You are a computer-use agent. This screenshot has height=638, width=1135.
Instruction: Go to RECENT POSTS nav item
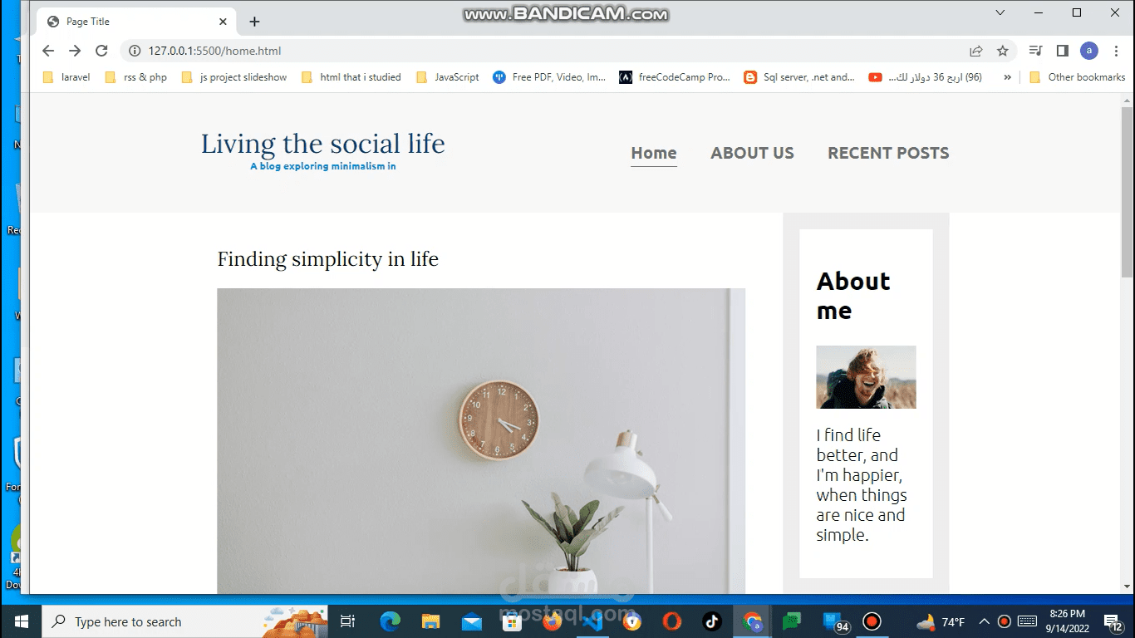click(x=888, y=153)
